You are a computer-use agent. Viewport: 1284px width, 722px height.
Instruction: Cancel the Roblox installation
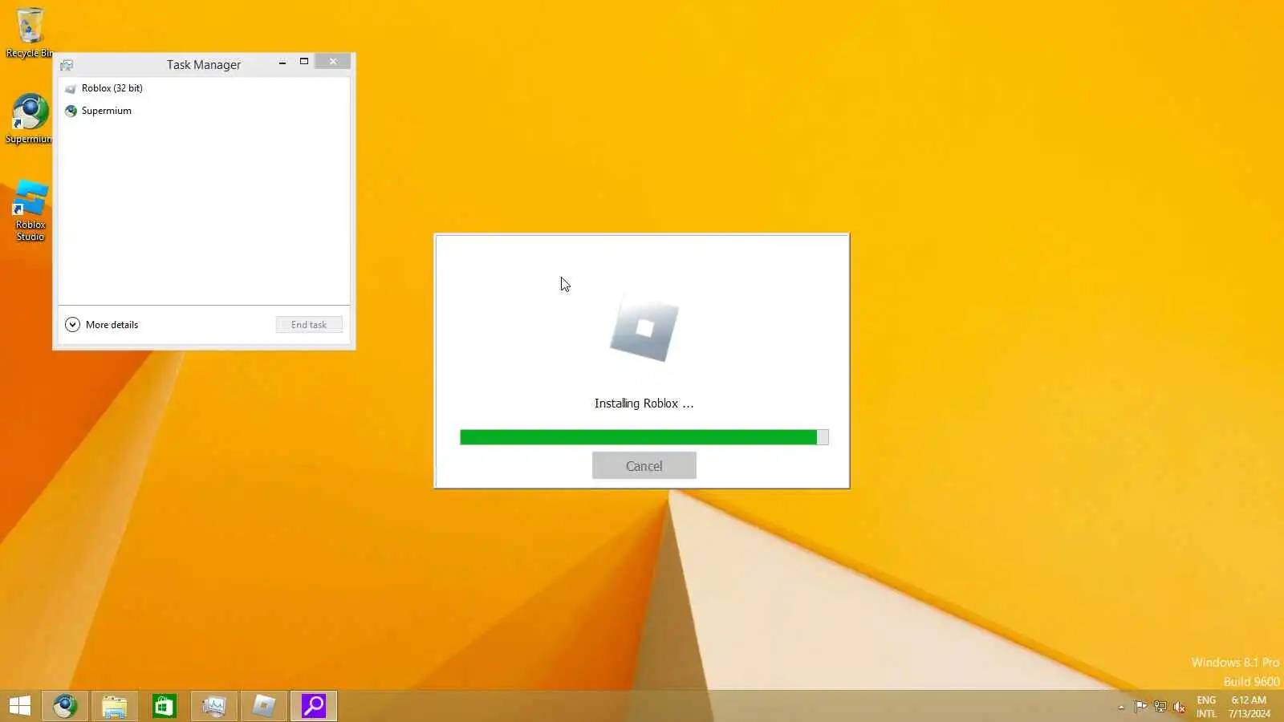coord(644,465)
